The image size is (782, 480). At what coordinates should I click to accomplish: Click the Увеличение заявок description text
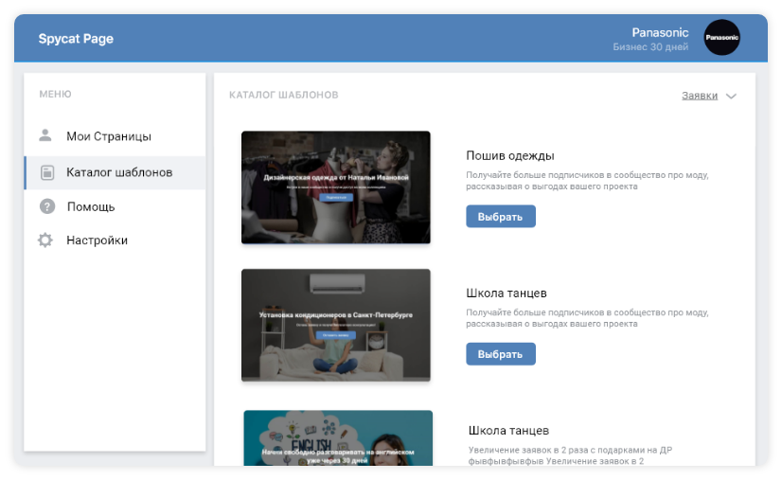point(570,455)
